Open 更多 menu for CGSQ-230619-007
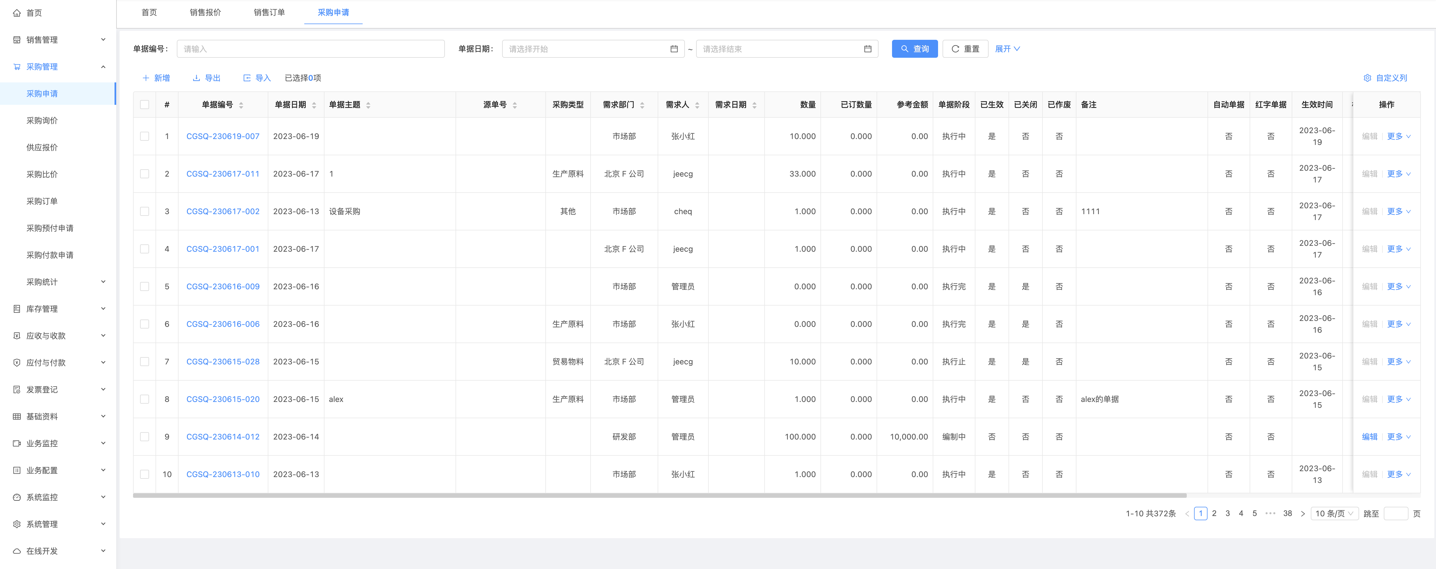Viewport: 1436px width, 569px height. (1399, 137)
